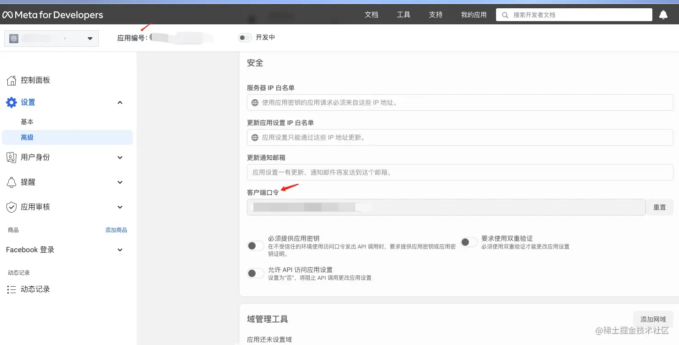Go to 我的应用 in header
This screenshot has height=345, width=679.
coord(474,15)
